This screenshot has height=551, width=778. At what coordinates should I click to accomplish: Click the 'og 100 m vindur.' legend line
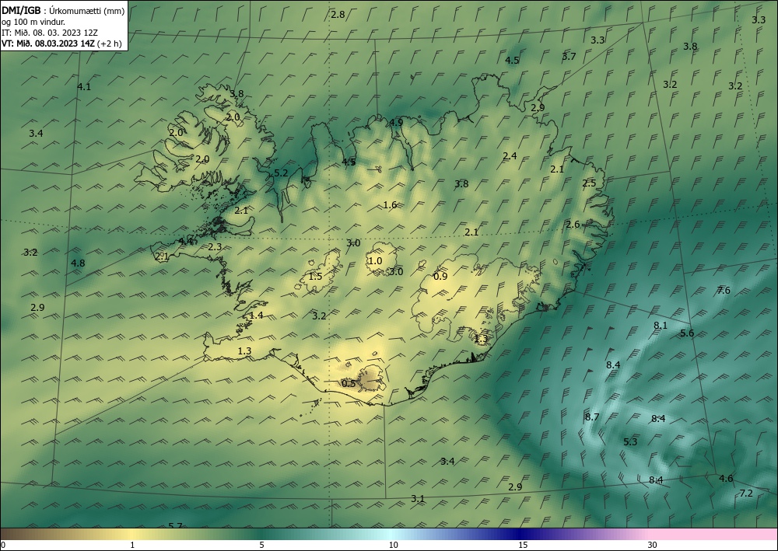(33, 22)
